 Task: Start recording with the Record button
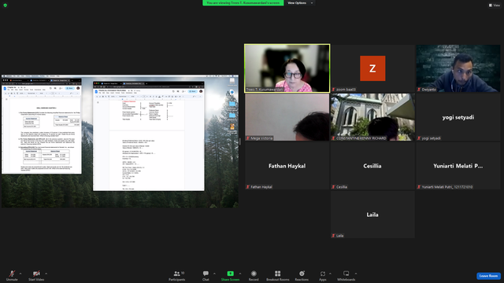[254, 275]
